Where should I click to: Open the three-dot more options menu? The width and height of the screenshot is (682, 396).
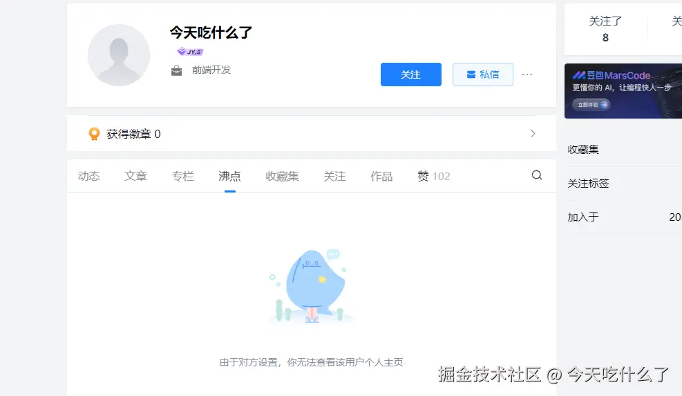pyautogui.click(x=527, y=75)
